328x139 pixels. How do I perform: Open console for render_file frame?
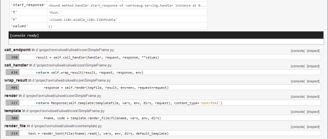pos(298,127)
